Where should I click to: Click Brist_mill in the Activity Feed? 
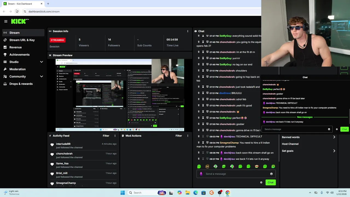62,173
